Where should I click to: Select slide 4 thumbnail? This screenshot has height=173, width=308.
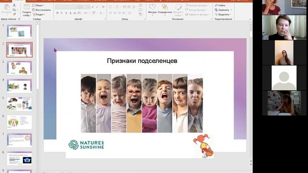pyautogui.click(x=19, y=86)
